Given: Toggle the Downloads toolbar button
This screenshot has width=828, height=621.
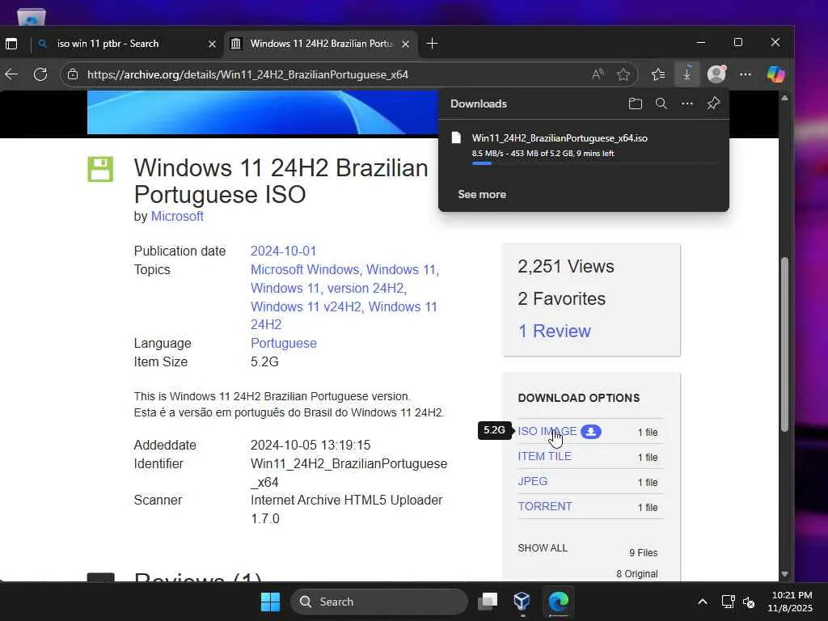Looking at the screenshot, I should click(687, 74).
